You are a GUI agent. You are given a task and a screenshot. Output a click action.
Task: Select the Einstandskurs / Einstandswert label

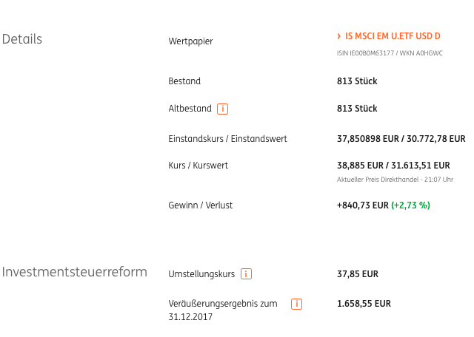point(227,139)
